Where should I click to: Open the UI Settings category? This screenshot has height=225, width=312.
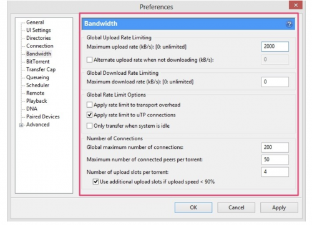(39, 30)
